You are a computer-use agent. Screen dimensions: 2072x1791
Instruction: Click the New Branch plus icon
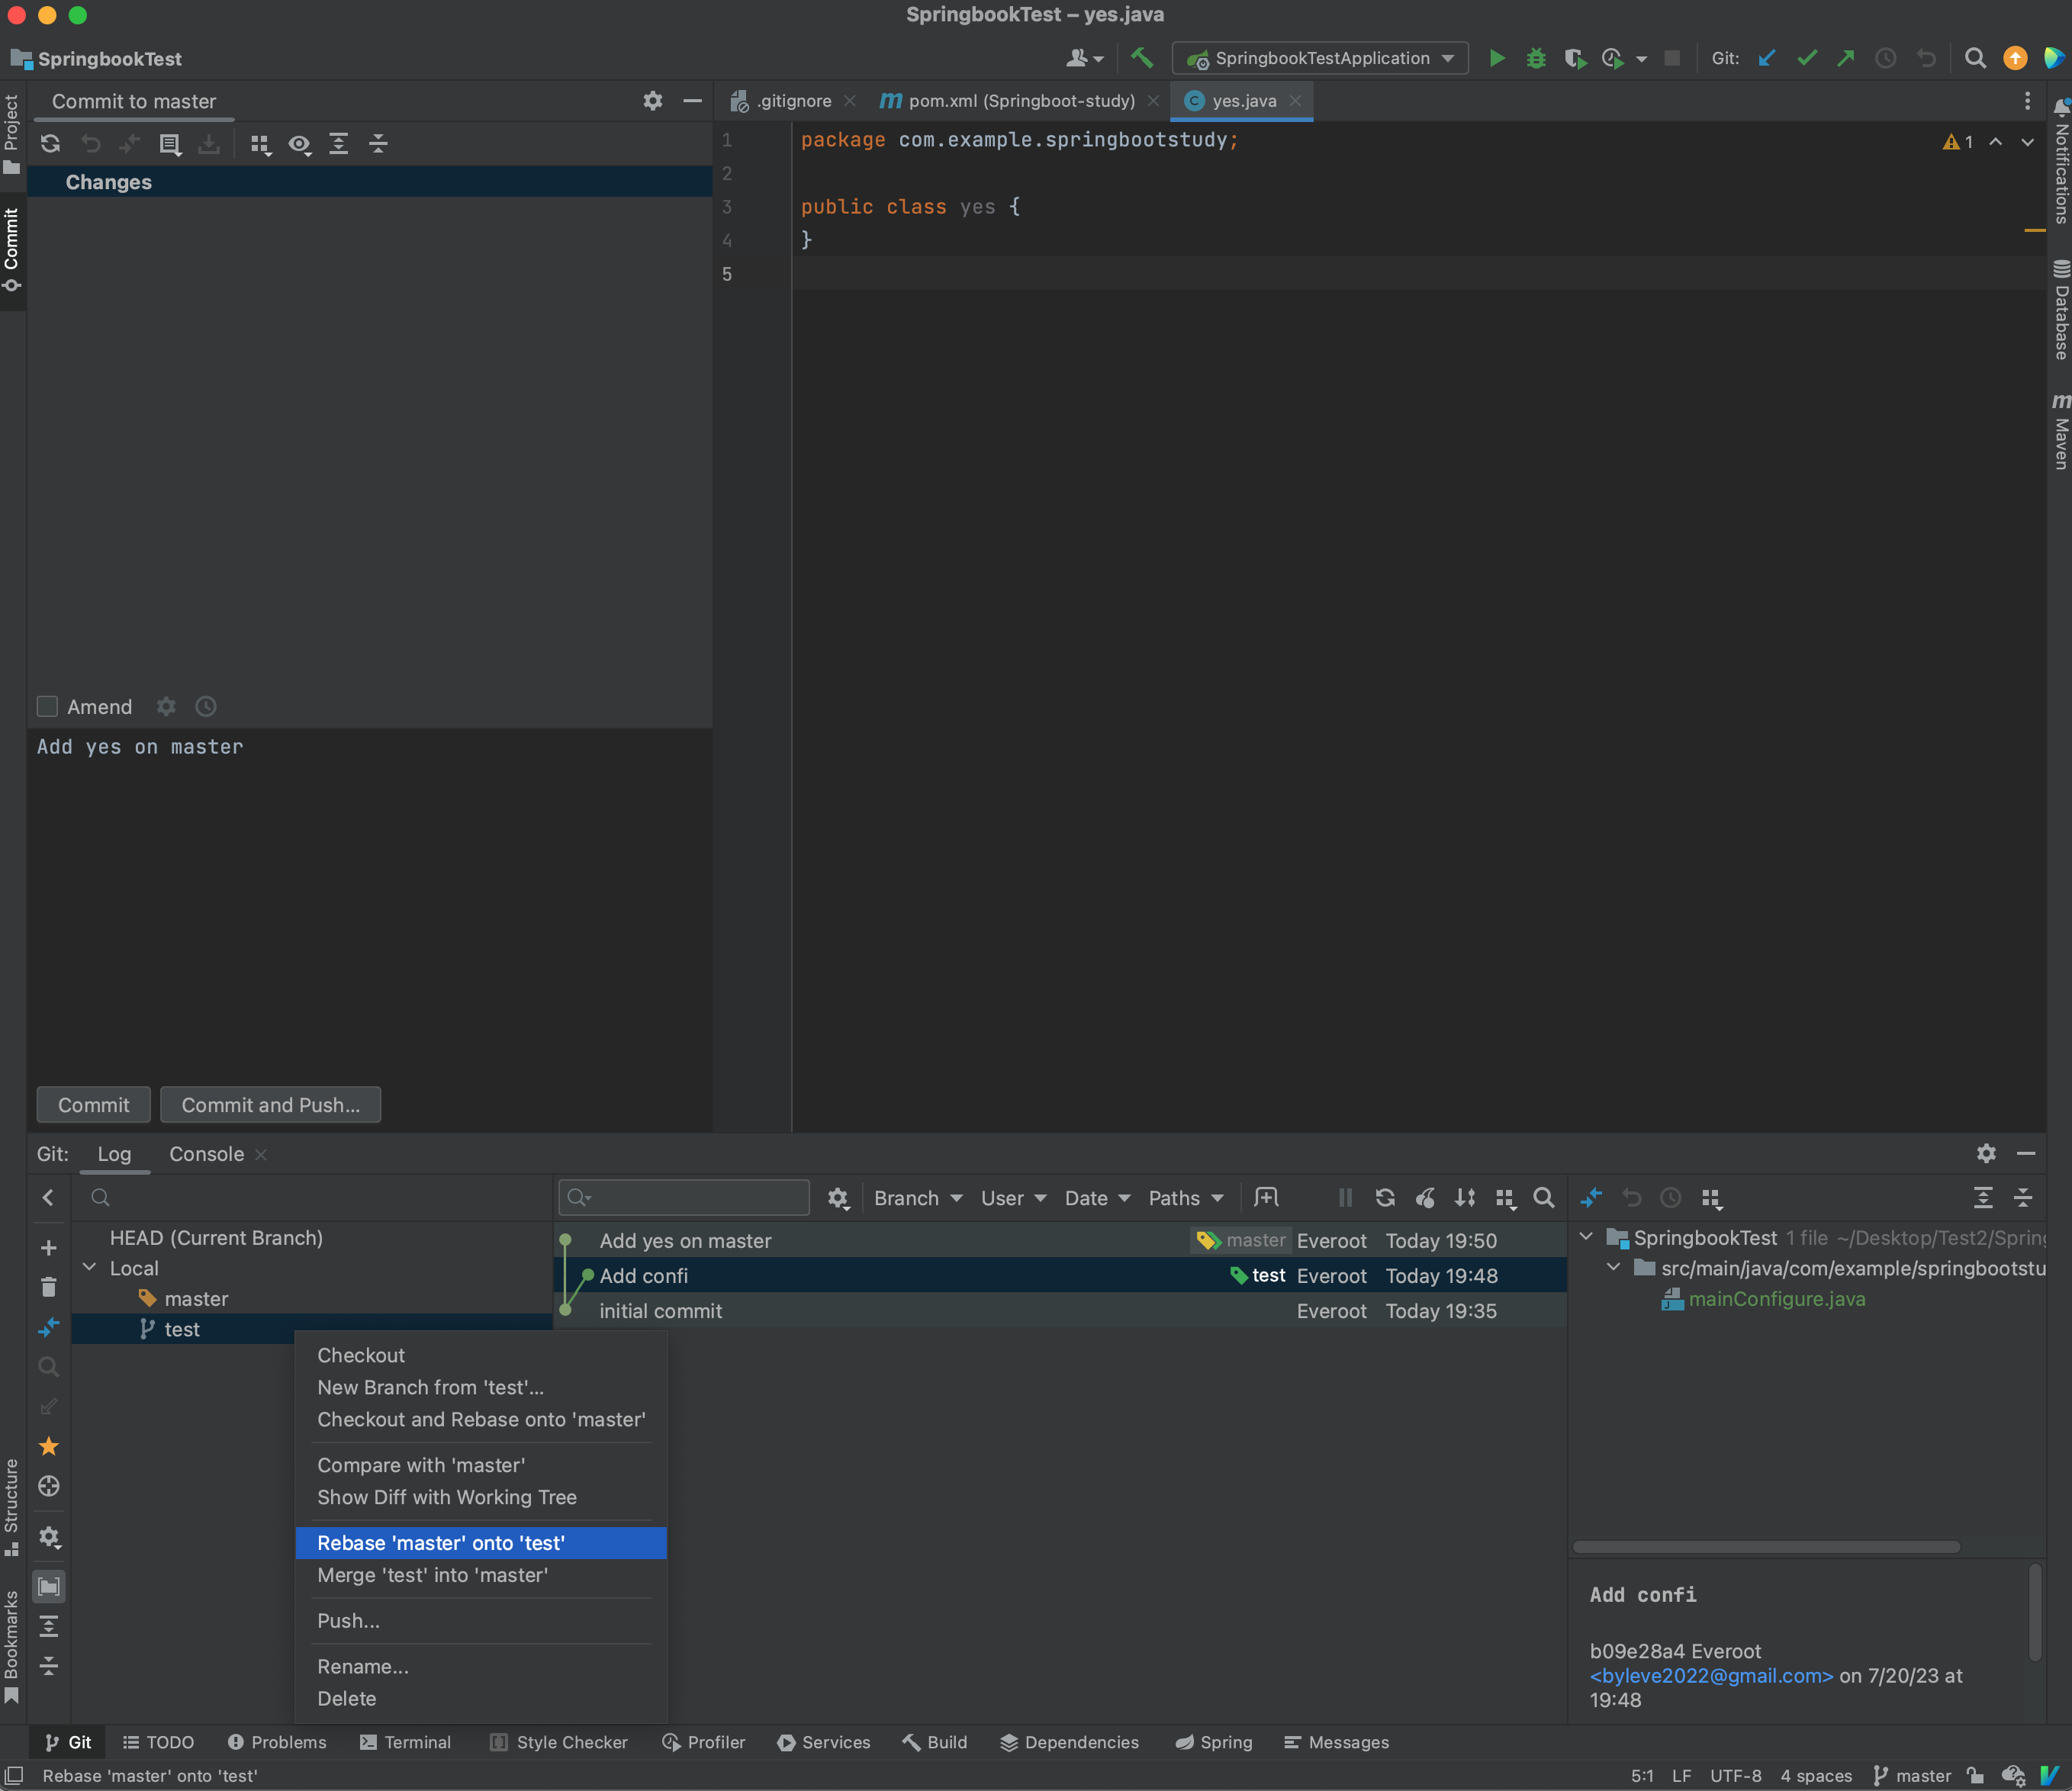(48, 1248)
